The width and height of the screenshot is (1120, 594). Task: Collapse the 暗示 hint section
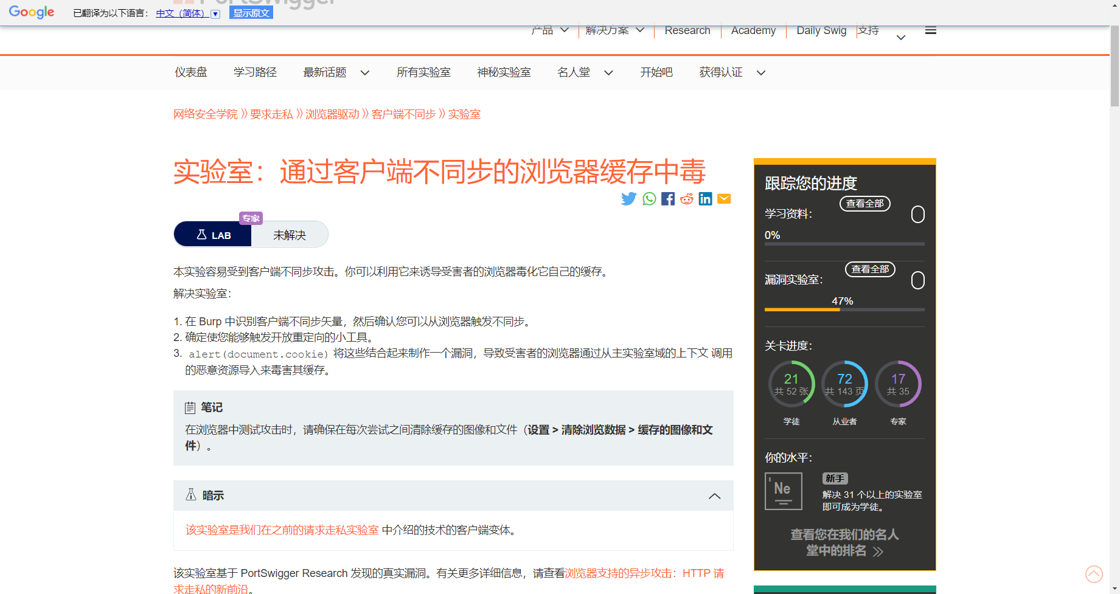(x=714, y=496)
